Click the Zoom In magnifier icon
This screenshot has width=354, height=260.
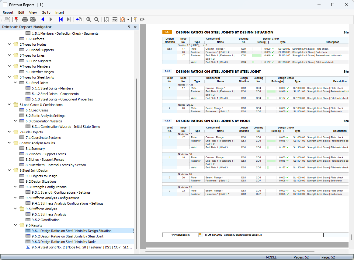(x=88, y=19)
